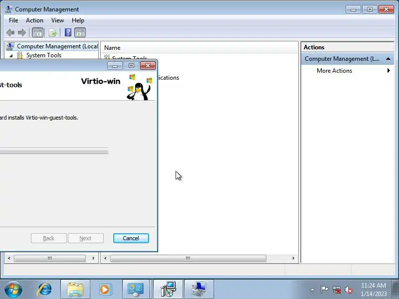Maximize the Virtio-win installer window

tap(131, 66)
